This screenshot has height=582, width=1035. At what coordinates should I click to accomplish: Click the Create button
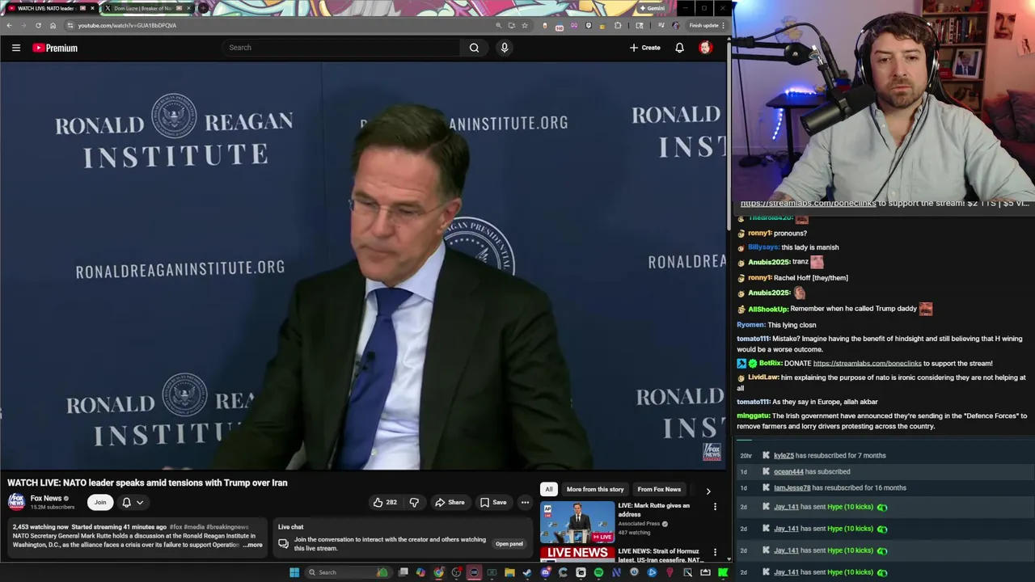pyautogui.click(x=645, y=48)
